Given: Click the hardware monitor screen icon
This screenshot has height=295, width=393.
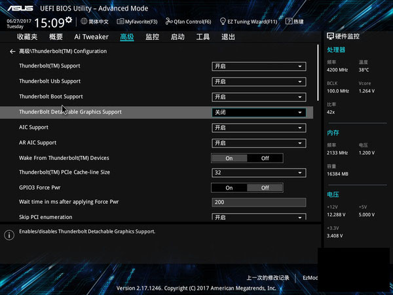Looking at the screenshot, I should pyautogui.click(x=330, y=36).
